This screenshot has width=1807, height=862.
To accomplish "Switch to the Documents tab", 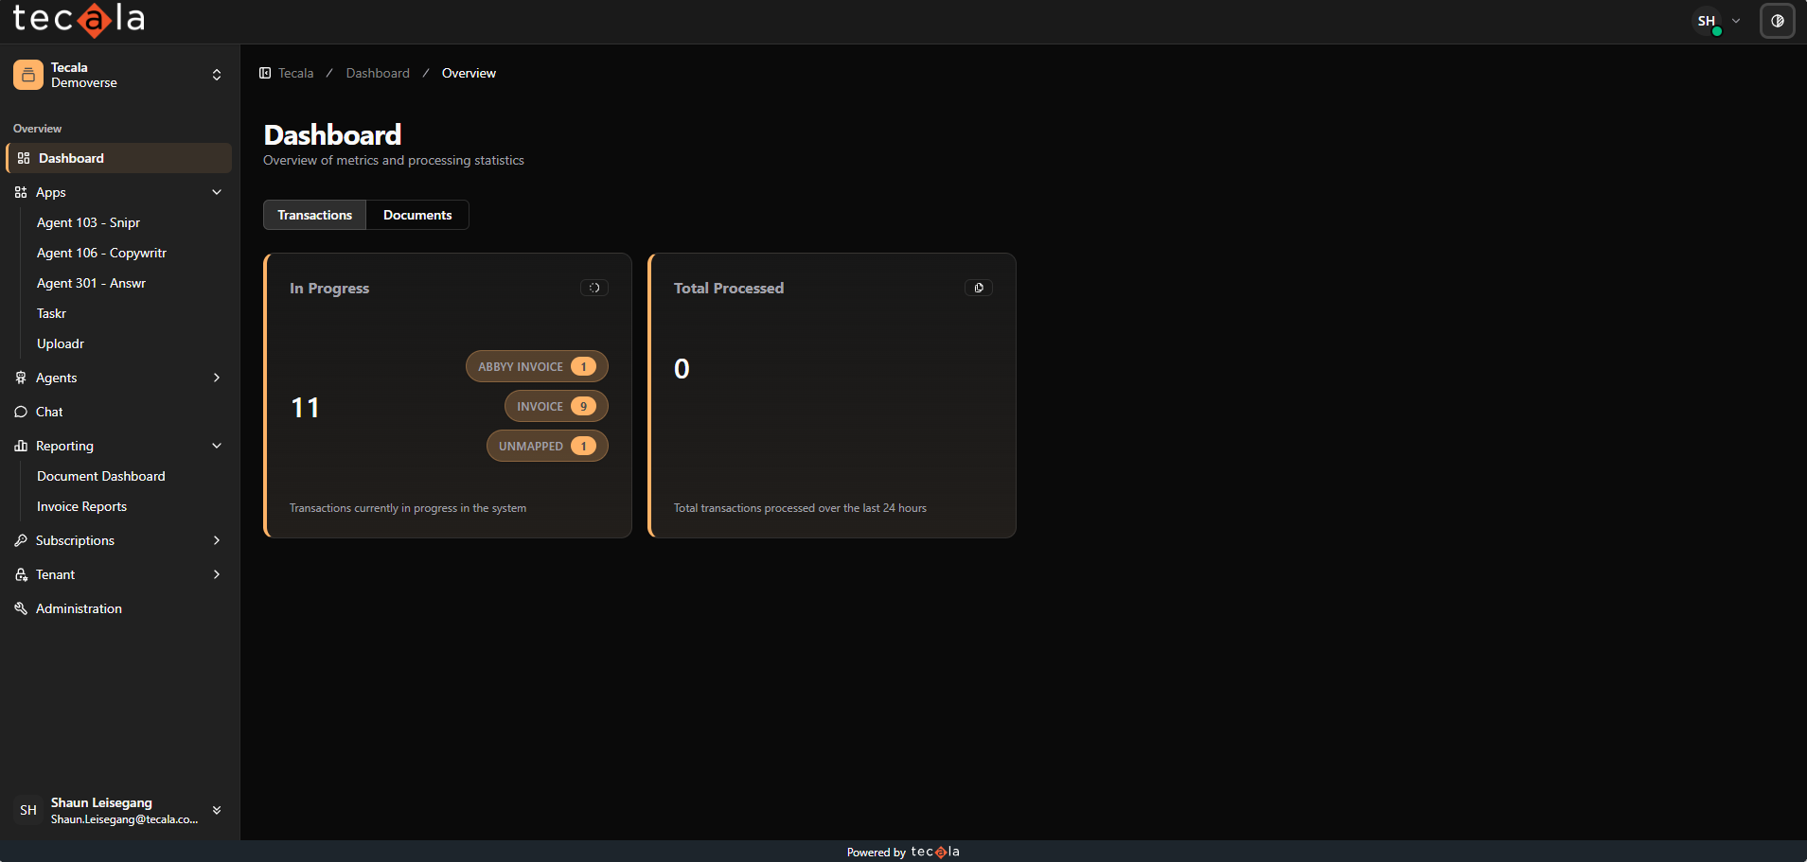I will (x=417, y=215).
